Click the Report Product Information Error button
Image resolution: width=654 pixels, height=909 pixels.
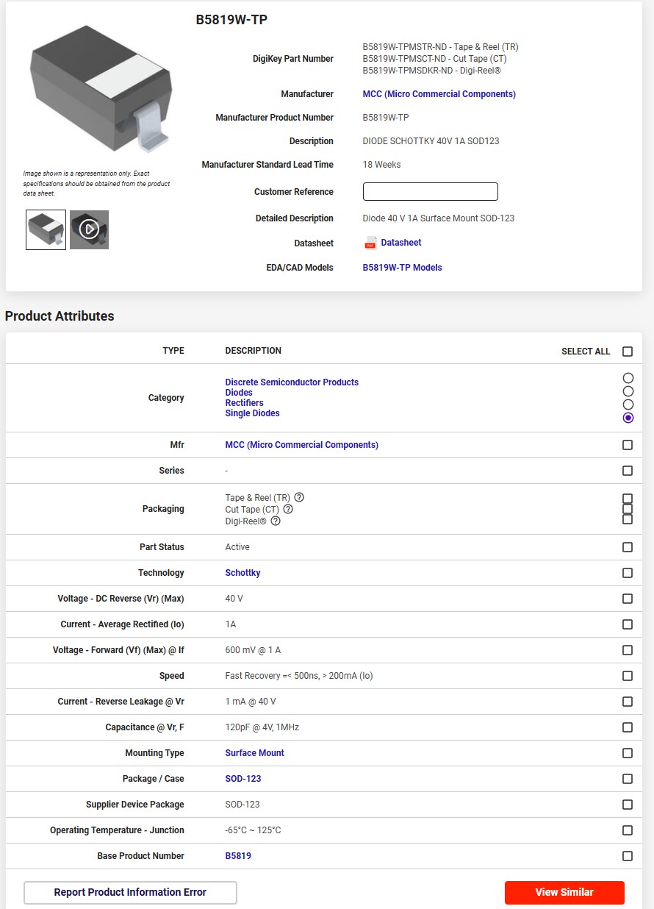pos(130,892)
